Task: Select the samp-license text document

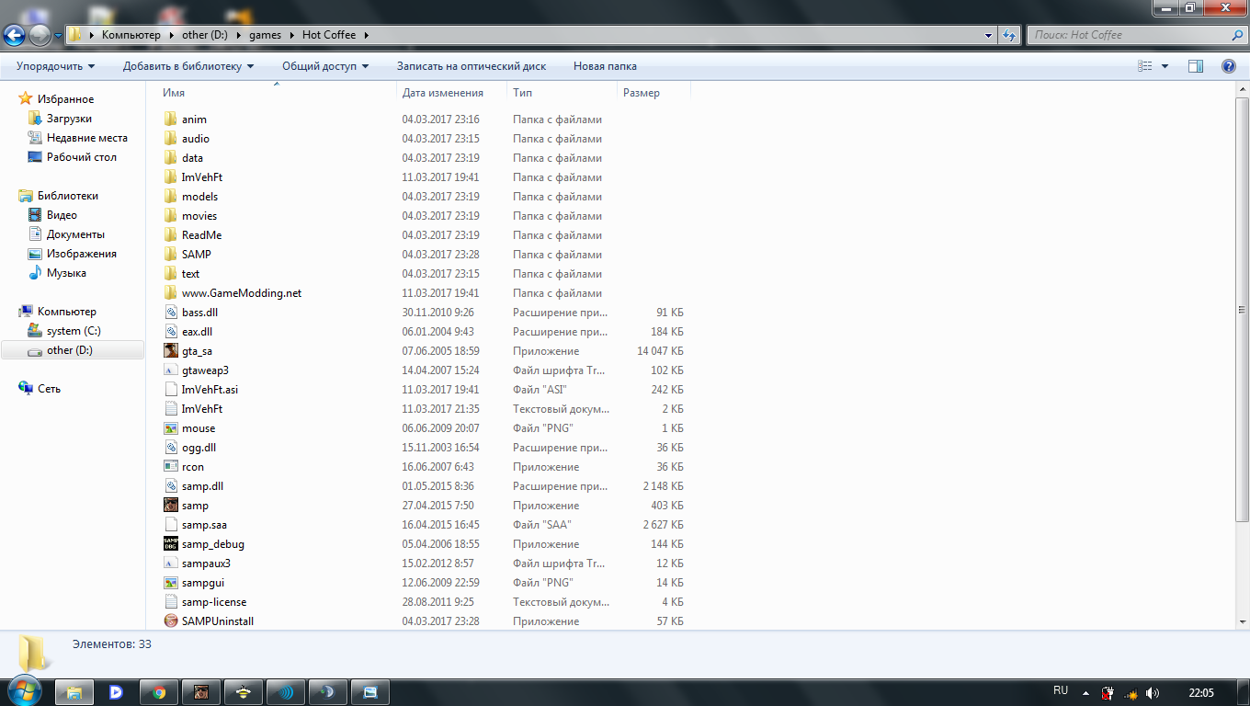Action: coord(213,602)
